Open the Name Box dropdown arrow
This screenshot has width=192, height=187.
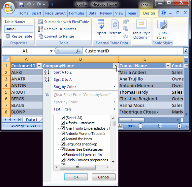tap(51, 51)
